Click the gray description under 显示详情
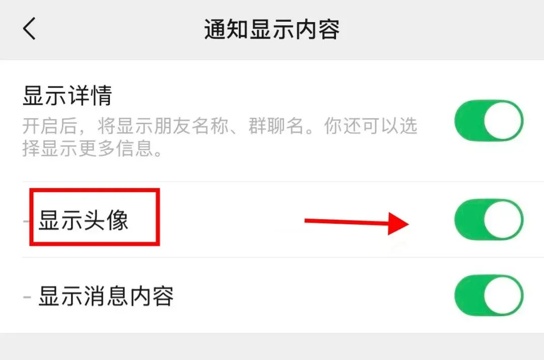The height and width of the screenshot is (360, 544). coord(220,137)
